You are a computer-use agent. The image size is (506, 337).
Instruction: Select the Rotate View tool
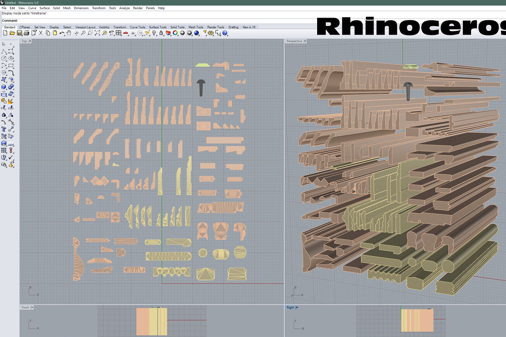tap(76, 33)
